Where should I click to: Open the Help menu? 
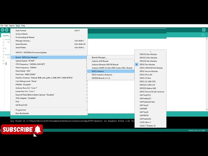(23, 26)
